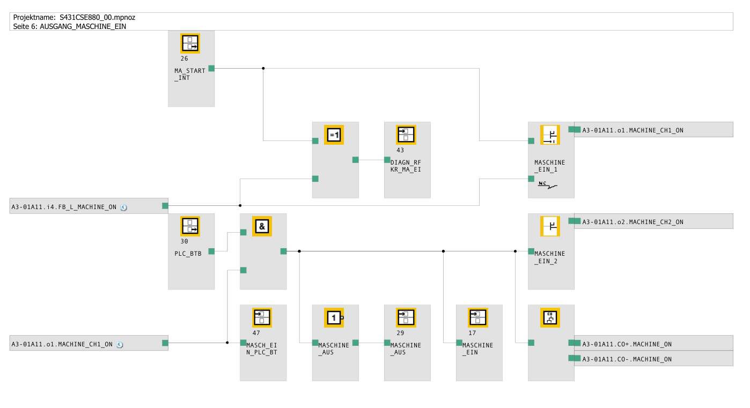Click the DIAGN_RFKR_MA_EI block icon numbered 43

pyautogui.click(x=406, y=135)
